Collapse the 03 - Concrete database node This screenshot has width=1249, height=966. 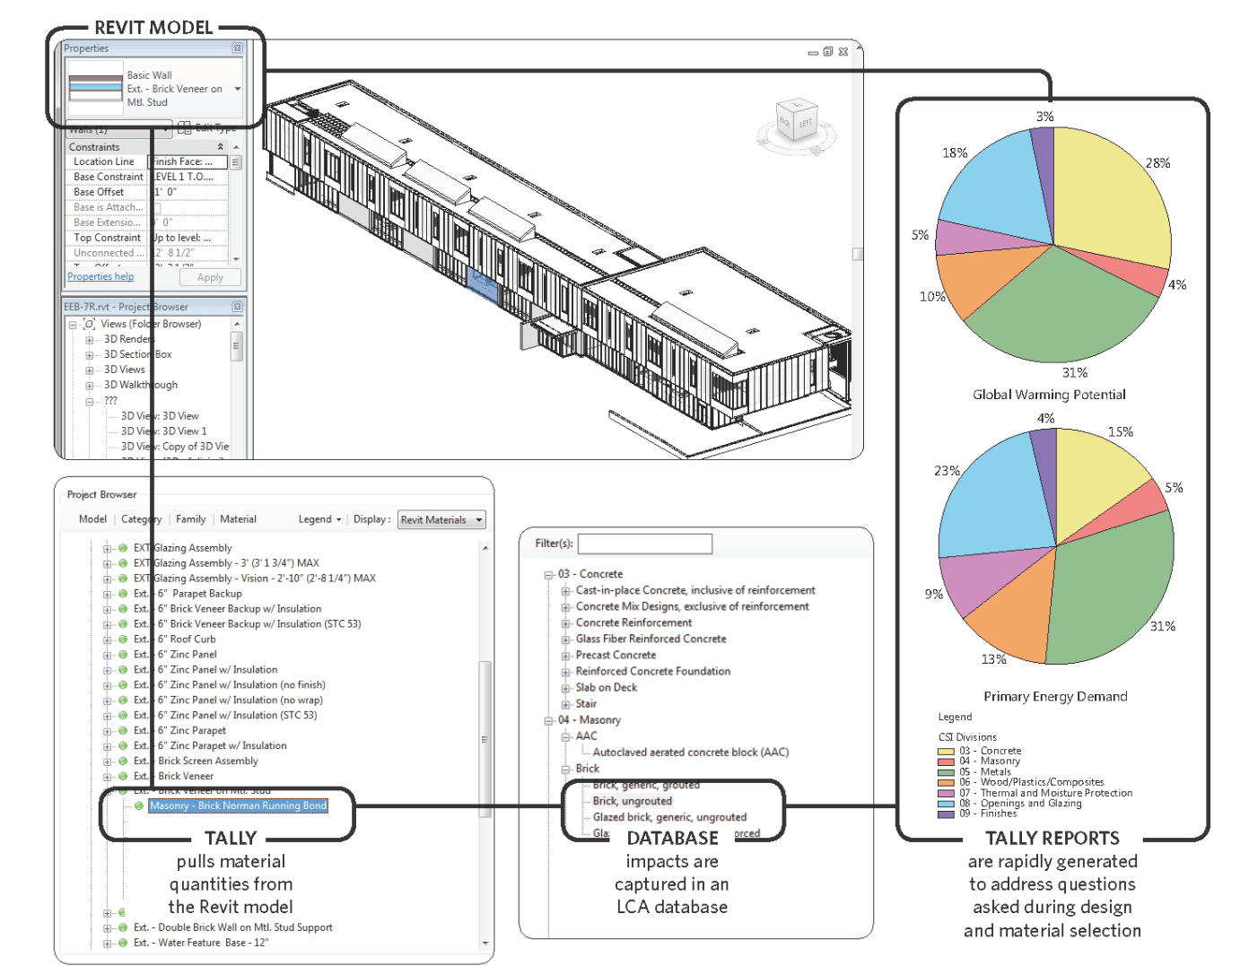(548, 575)
